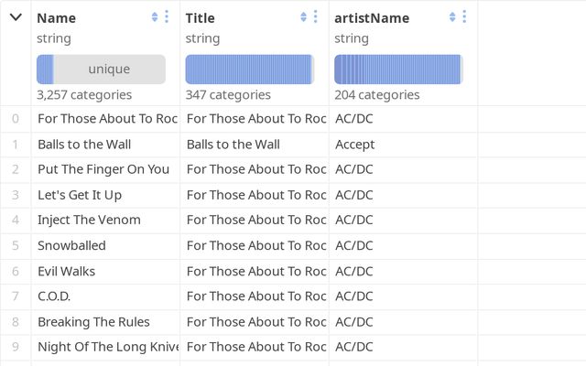Screen dimensions: 586x366
Task: Select the Title column header label
Action: click(200, 18)
